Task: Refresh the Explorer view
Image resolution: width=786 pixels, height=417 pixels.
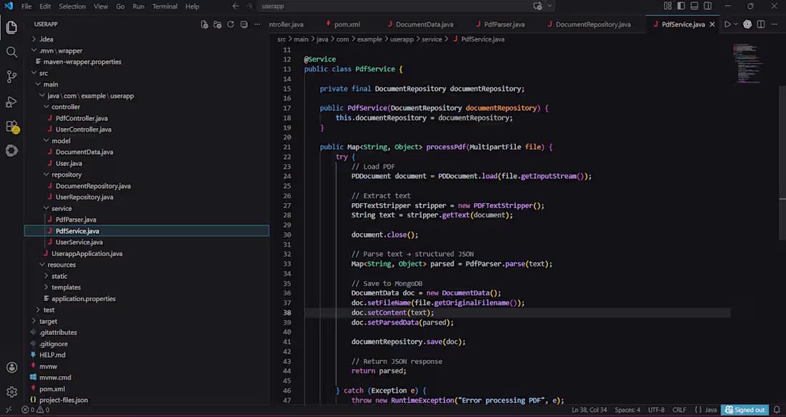Action: pos(229,24)
